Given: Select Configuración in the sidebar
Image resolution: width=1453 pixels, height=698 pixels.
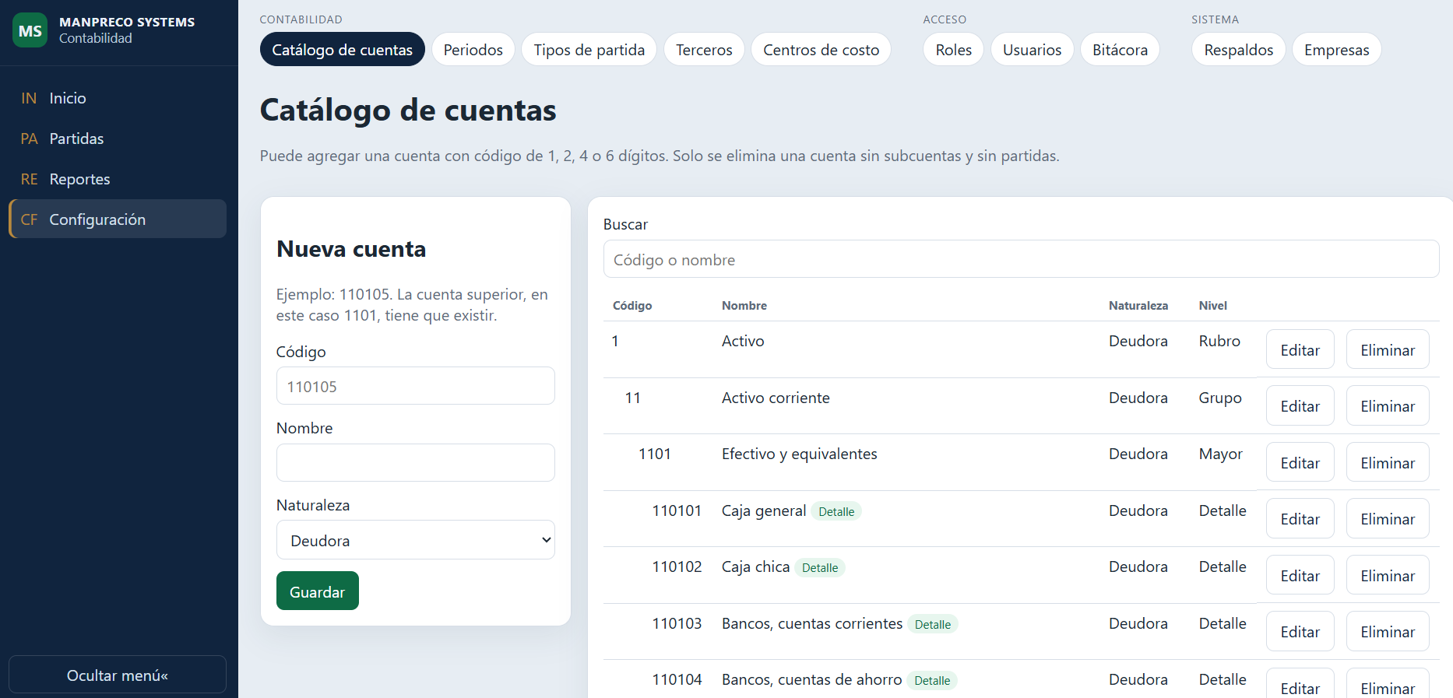Looking at the screenshot, I should tap(118, 219).
